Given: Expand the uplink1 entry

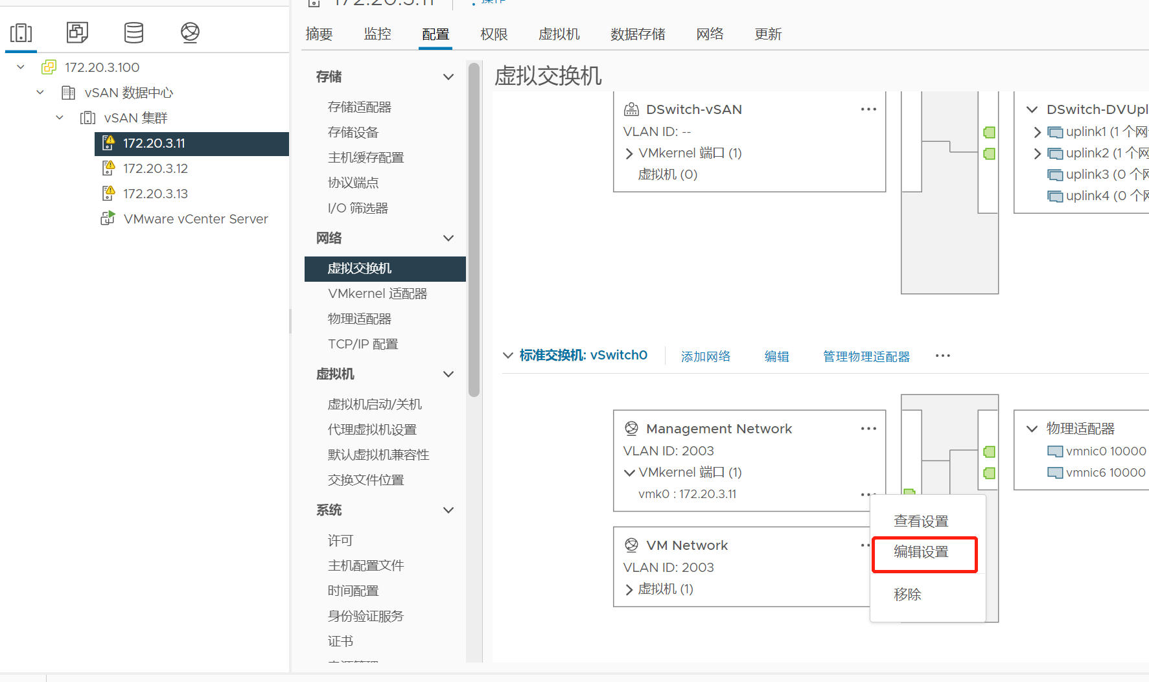Looking at the screenshot, I should (x=1038, y=132).
